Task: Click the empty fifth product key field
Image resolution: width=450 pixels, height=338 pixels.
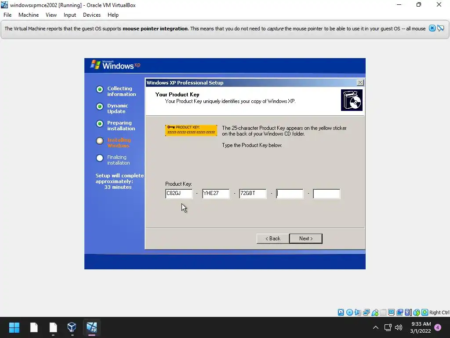Action: [327, 194]
